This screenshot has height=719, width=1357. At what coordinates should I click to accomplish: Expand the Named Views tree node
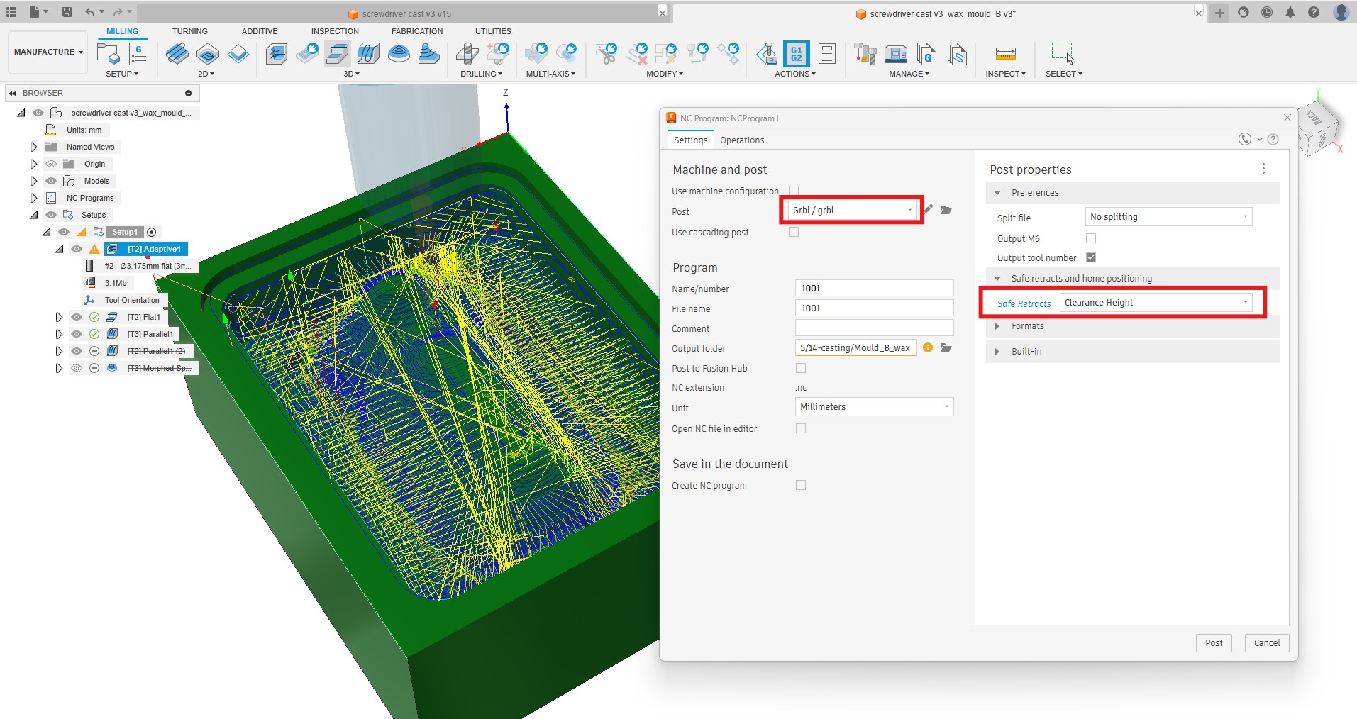coord(33,147)
